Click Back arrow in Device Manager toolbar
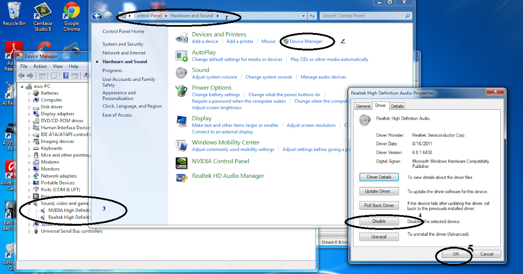523x274 pixels. (21, 76)
